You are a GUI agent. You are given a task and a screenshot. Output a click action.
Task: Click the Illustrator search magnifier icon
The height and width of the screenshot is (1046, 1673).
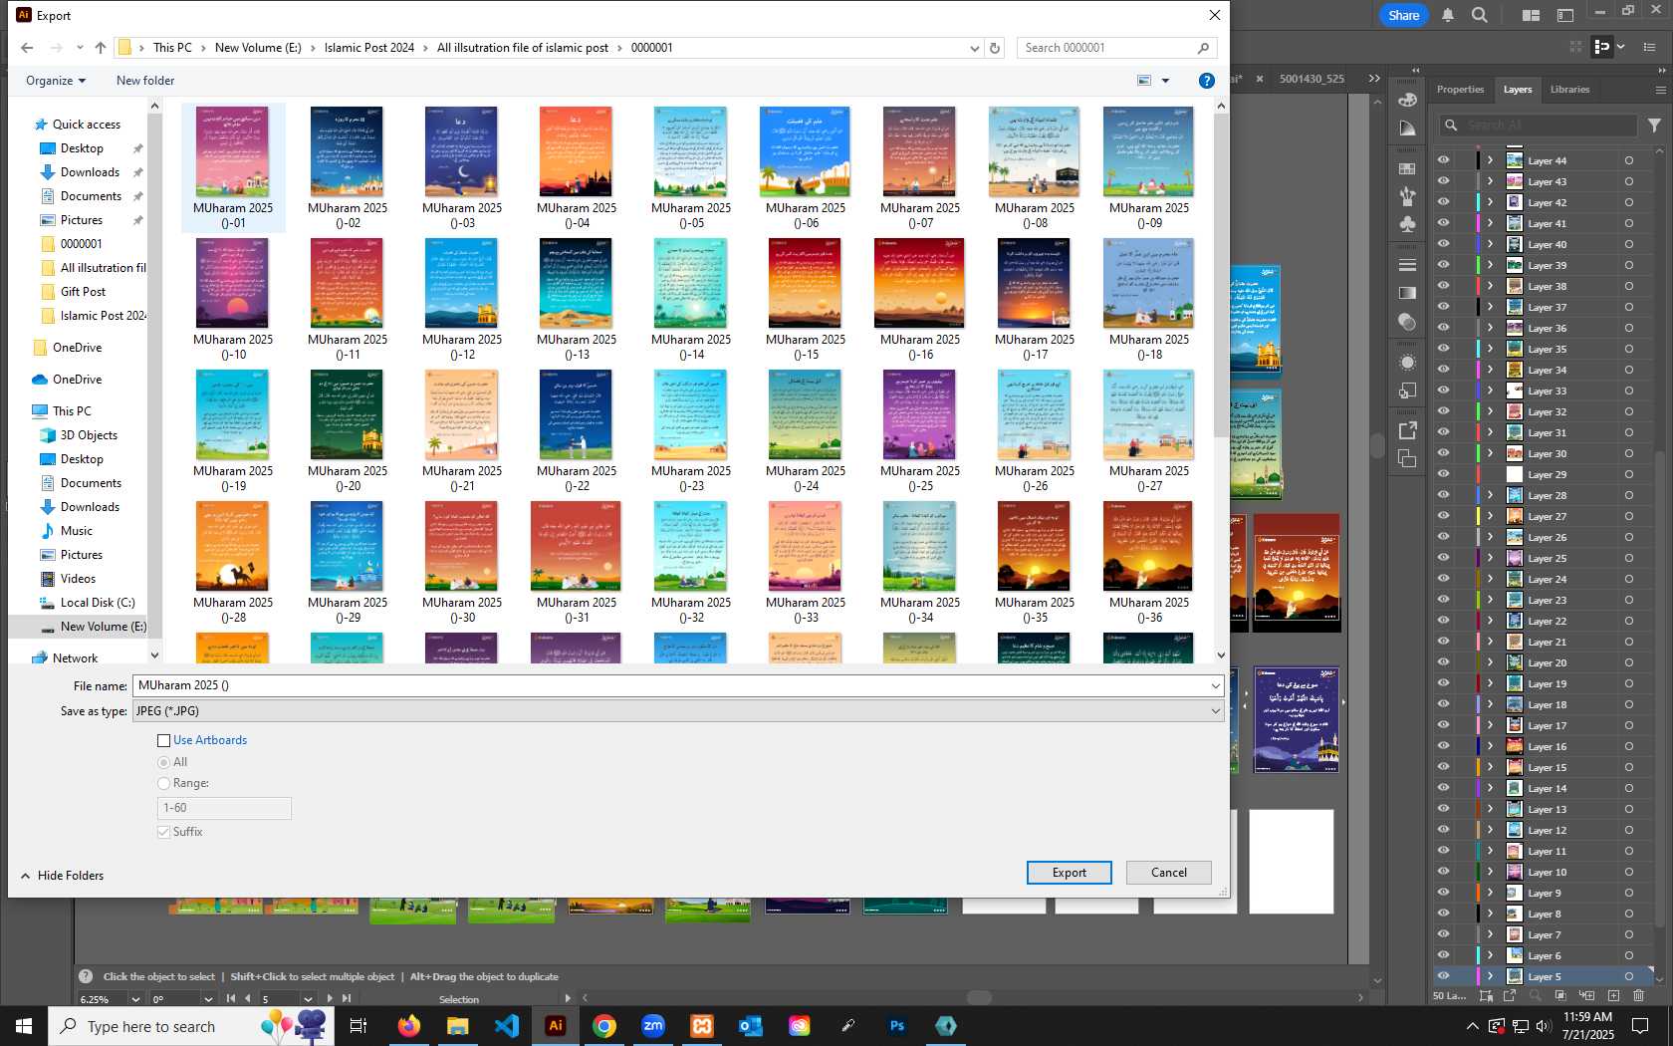point(1480,15)
